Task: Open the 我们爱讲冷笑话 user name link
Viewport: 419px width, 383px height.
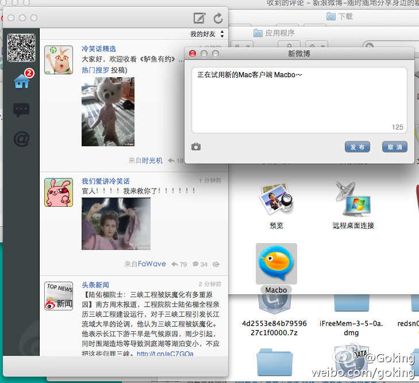Action: tap(106, 181)
